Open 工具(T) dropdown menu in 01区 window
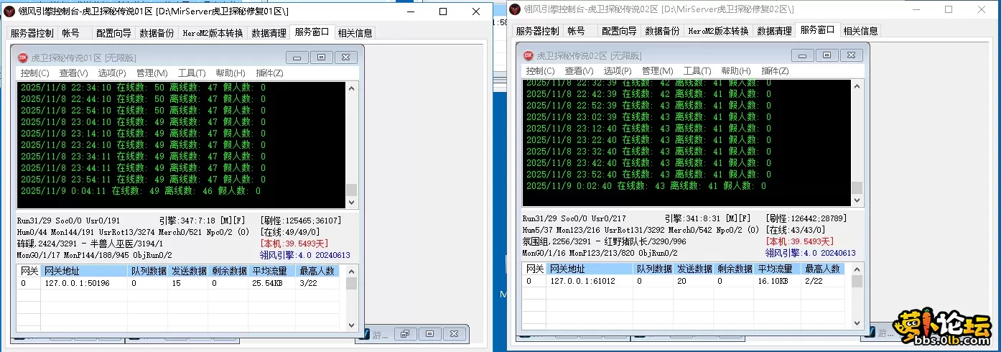This screenshot has height=352, width=1001. coord(192,73)
